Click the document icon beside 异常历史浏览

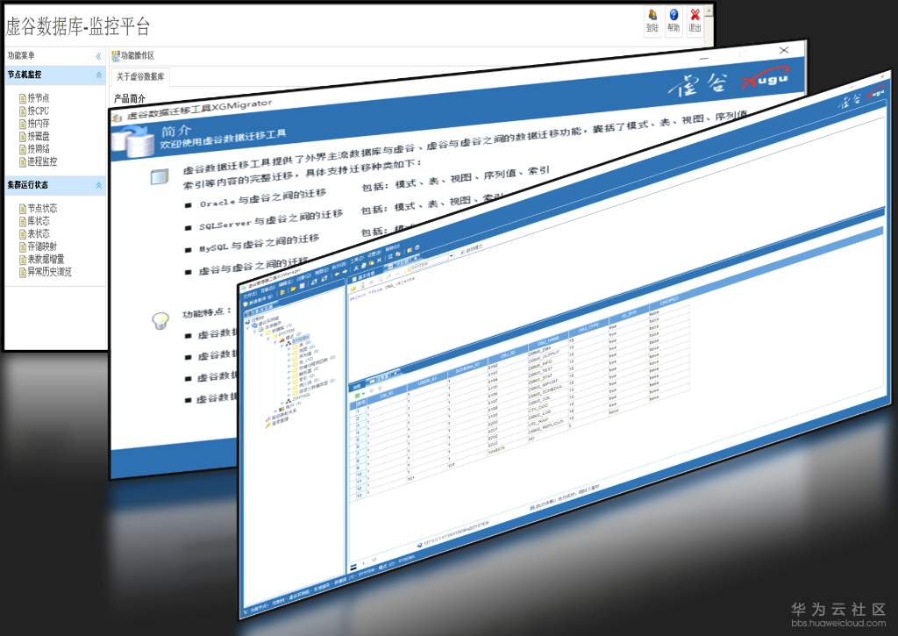coord(23,272)
